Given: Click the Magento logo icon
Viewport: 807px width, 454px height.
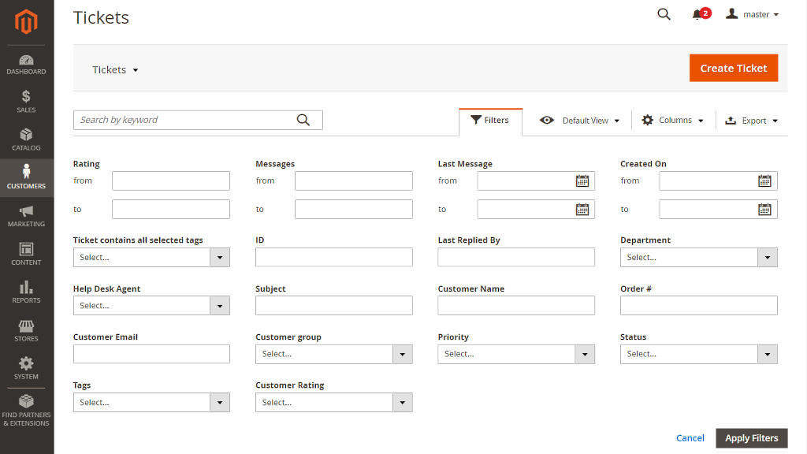Looking at the screenshot, I should click(x=26, y=21).
